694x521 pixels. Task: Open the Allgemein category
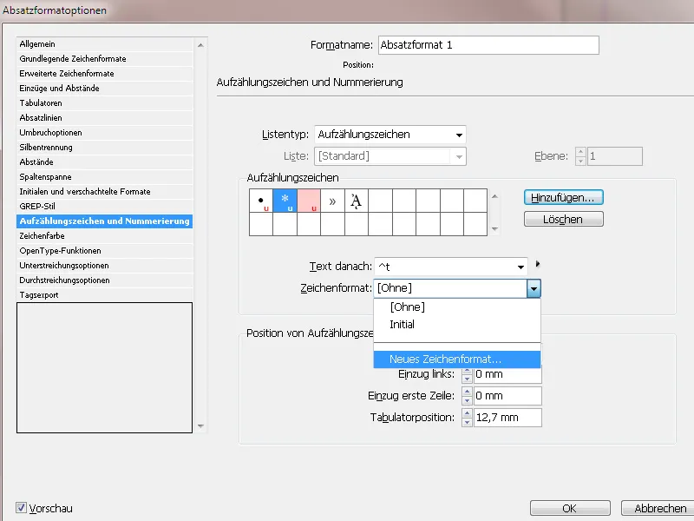[x=104, y=44]
